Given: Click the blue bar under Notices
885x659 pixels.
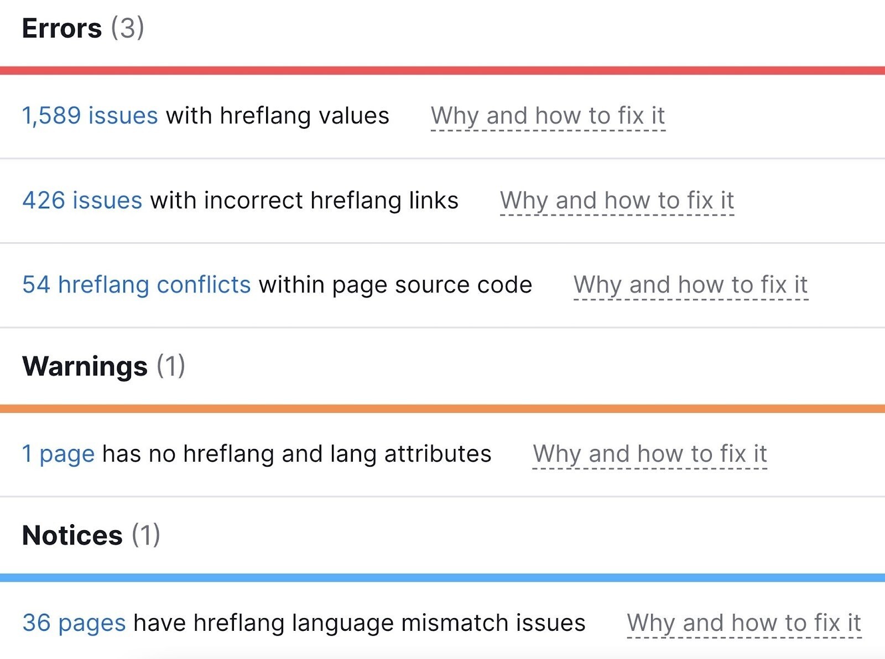Looking at the screenshot, I should pyautogui.click(x=442, y=577).
